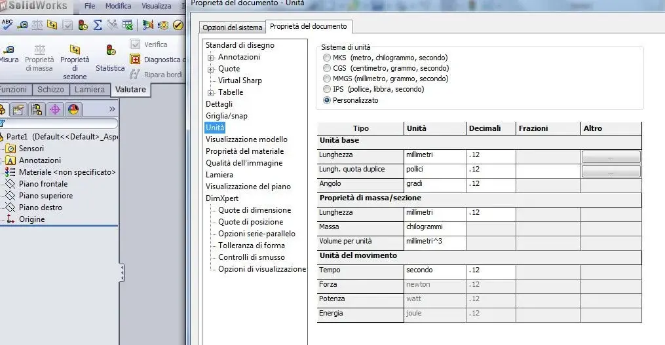Click the traffic light statistics icon in top toolbar

[x=83, y=25]
